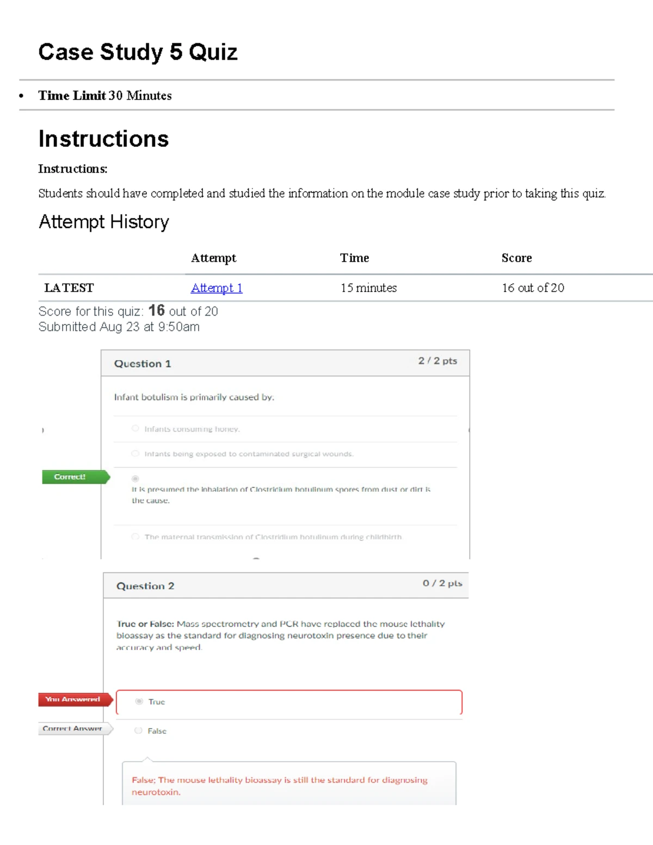
Task: Click the red 'You Answered' indicator flag
Action: click(x=72, y=700)
